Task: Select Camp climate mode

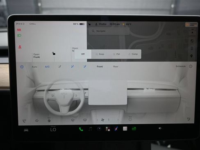Action: click(133, 54)
